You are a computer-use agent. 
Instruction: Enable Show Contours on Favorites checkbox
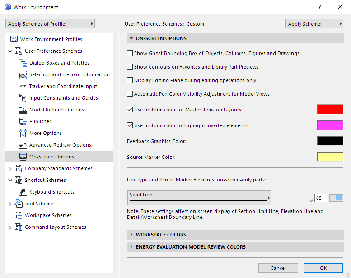130,67
